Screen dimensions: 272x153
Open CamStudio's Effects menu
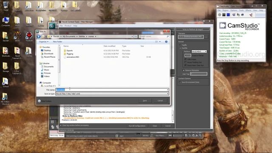point(248,10)
